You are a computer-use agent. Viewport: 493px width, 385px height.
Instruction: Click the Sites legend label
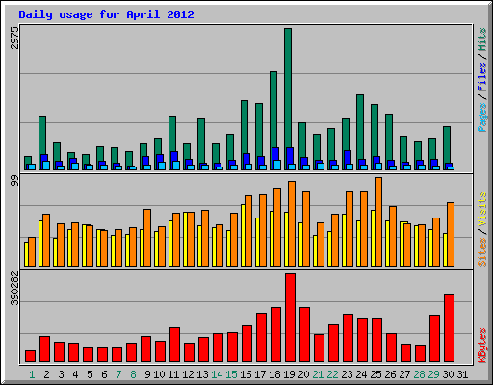[x=482, y=252]
